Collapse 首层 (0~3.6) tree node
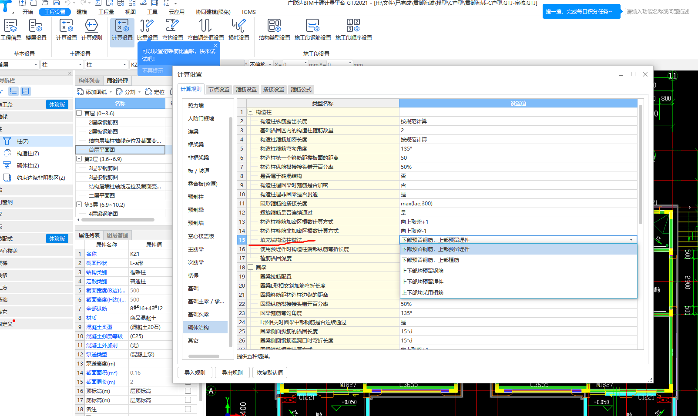The height and width of the screenshot is (416, 698). (79, 113)
